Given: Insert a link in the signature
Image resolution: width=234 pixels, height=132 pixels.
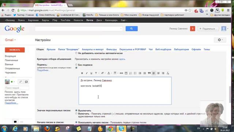Looking at the screenshot, I should [121, 73].
